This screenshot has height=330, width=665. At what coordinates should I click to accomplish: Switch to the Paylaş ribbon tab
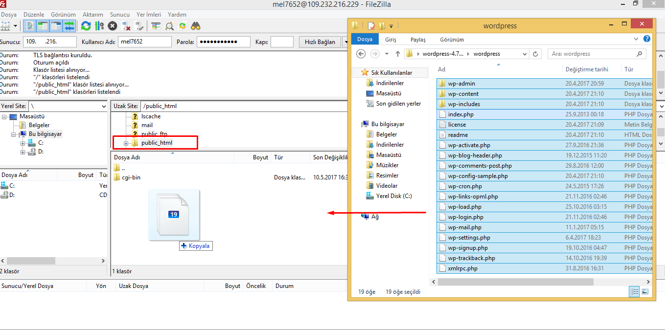[x=417, y=40]
